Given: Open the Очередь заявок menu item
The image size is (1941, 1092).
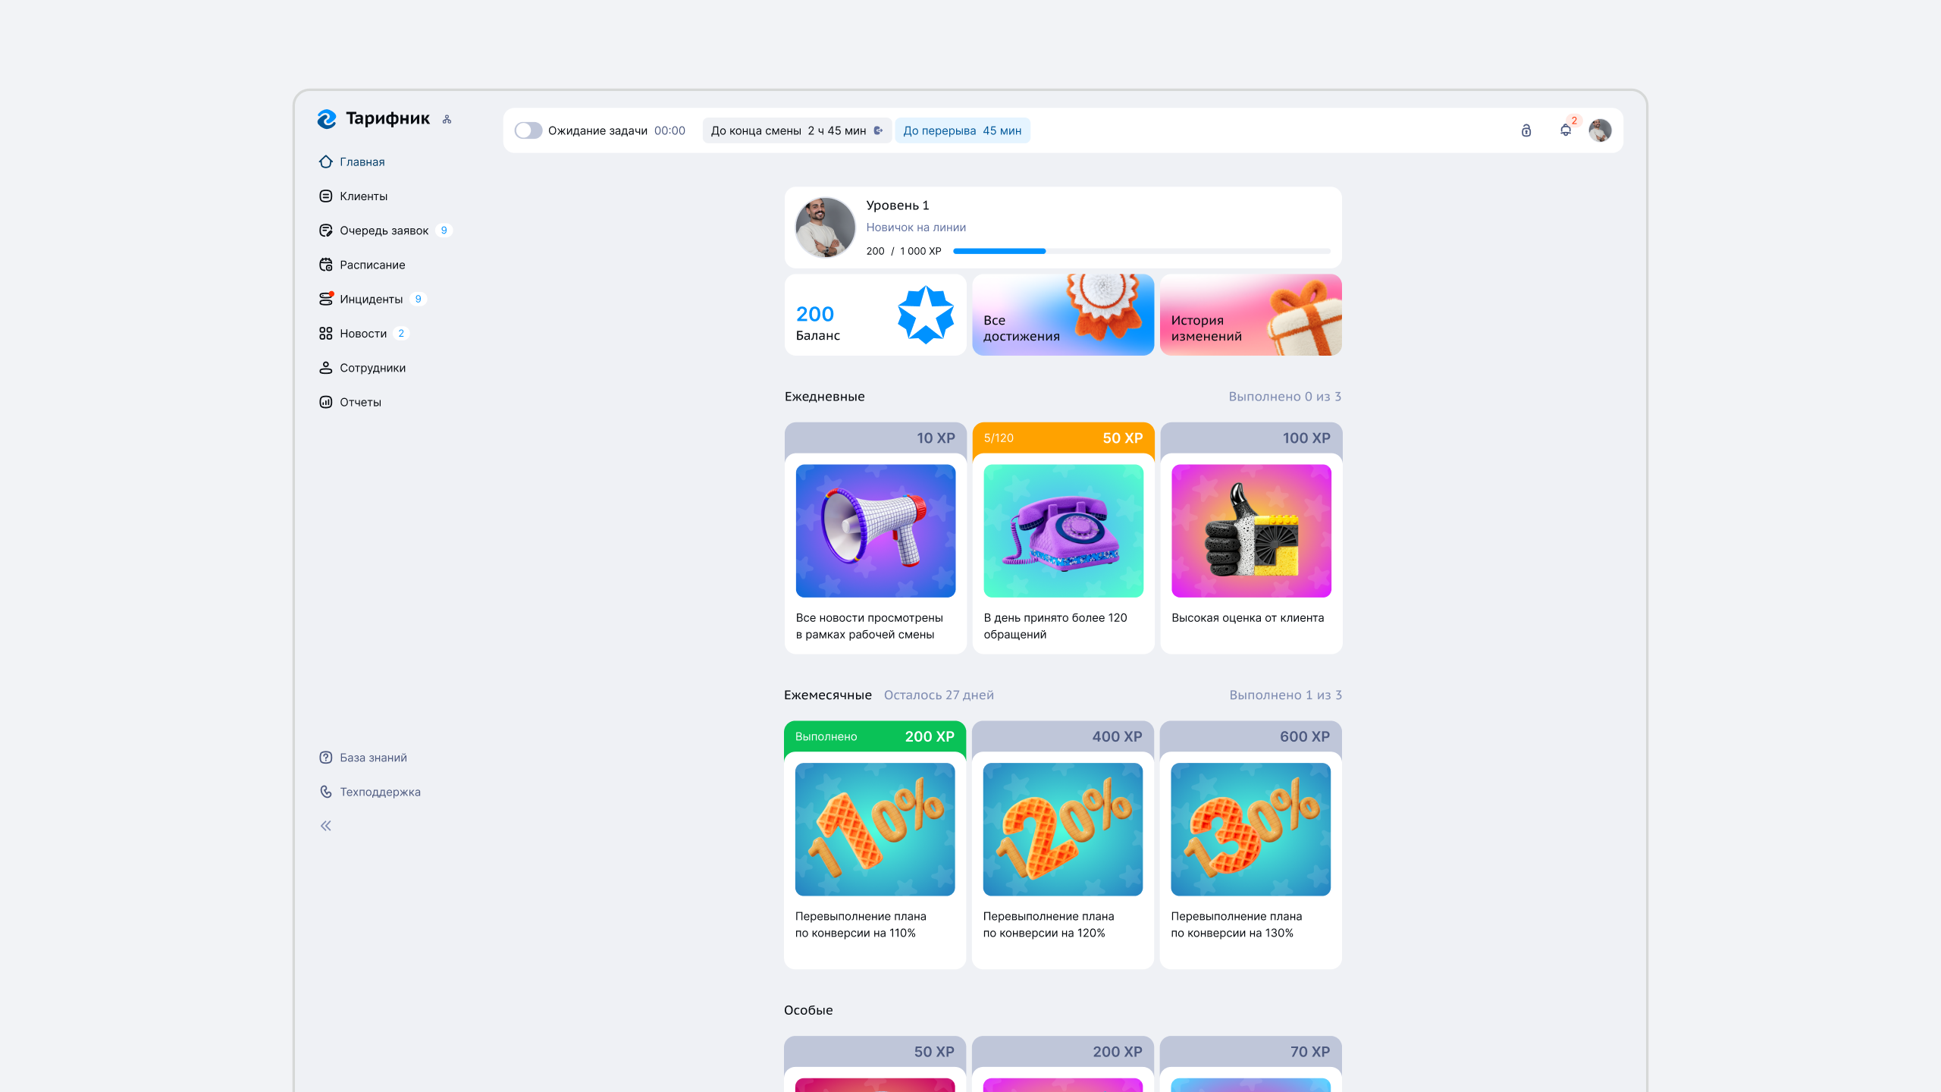Looking at the screenshot, I should [x=384, y=231].
